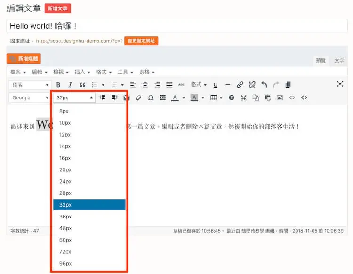Paste from clipboard icon
The height and width of the screenshot is (274, 353).
[268, 97]
